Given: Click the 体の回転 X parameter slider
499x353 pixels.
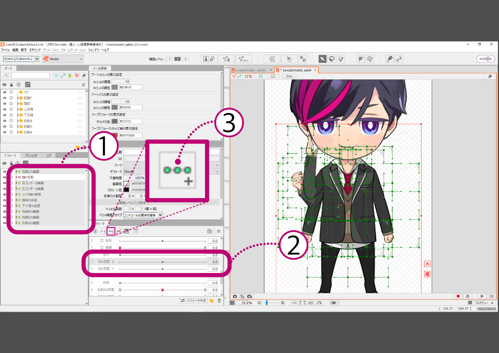Looking at the screenshot, I should click(163, 262).
